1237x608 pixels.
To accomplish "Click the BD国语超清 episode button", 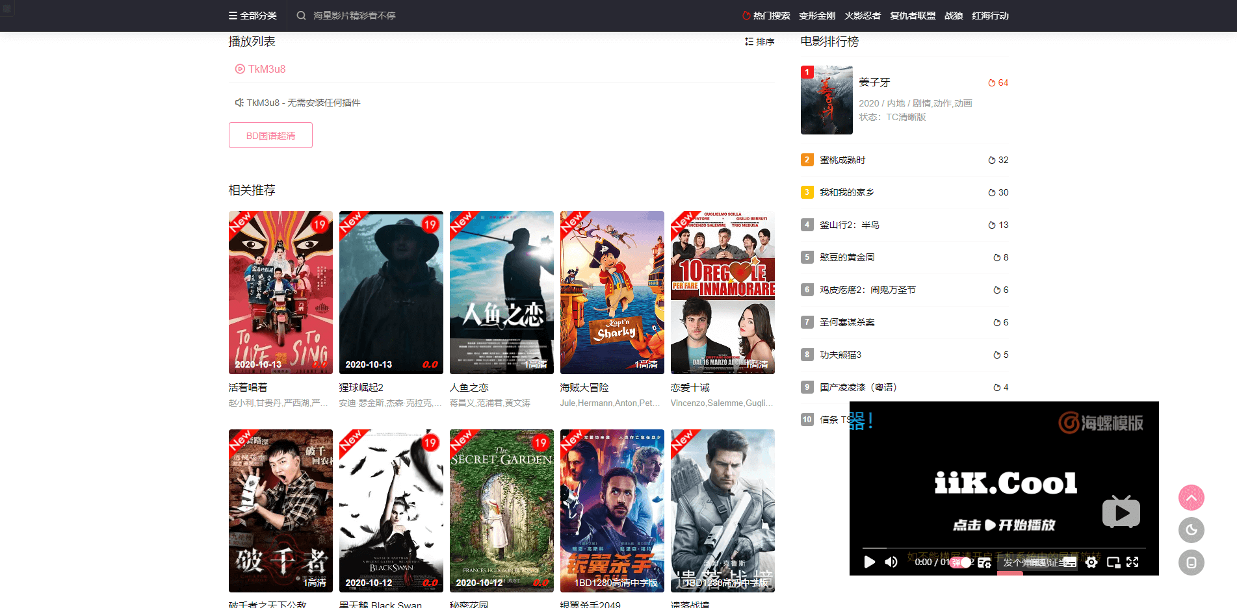I will [x=270, y=135].
